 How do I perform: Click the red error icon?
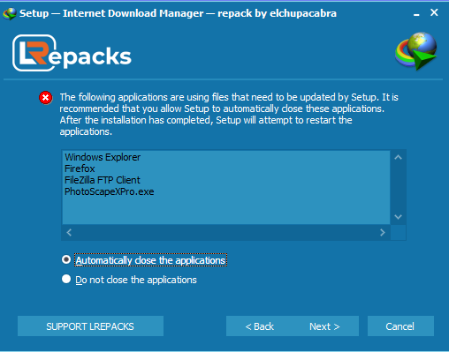point(46,98)
